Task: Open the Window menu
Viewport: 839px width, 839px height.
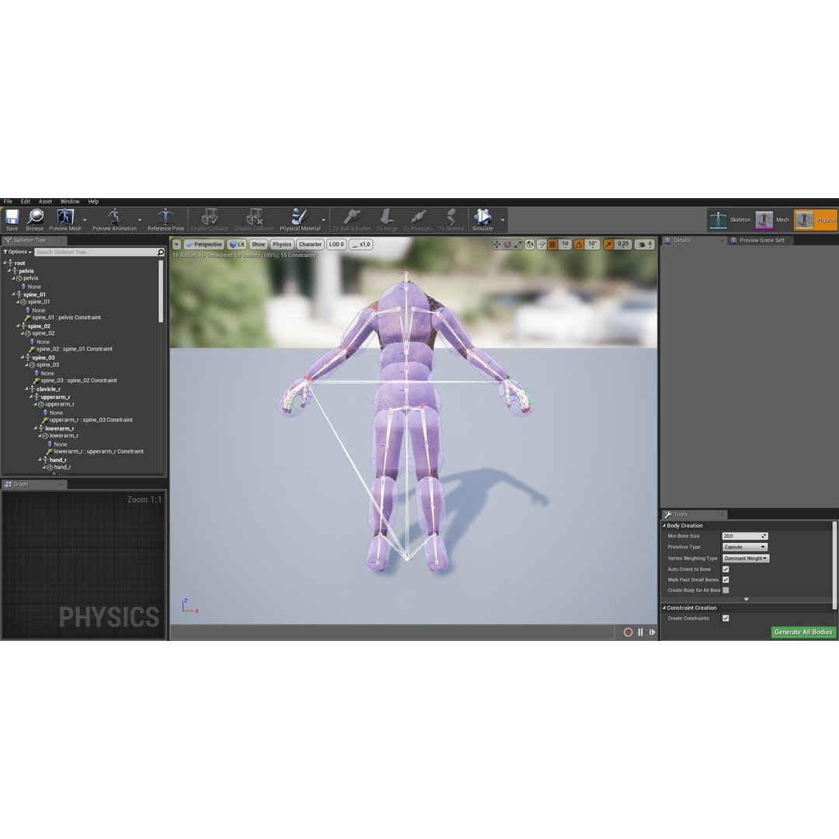Action: point(70,201)
